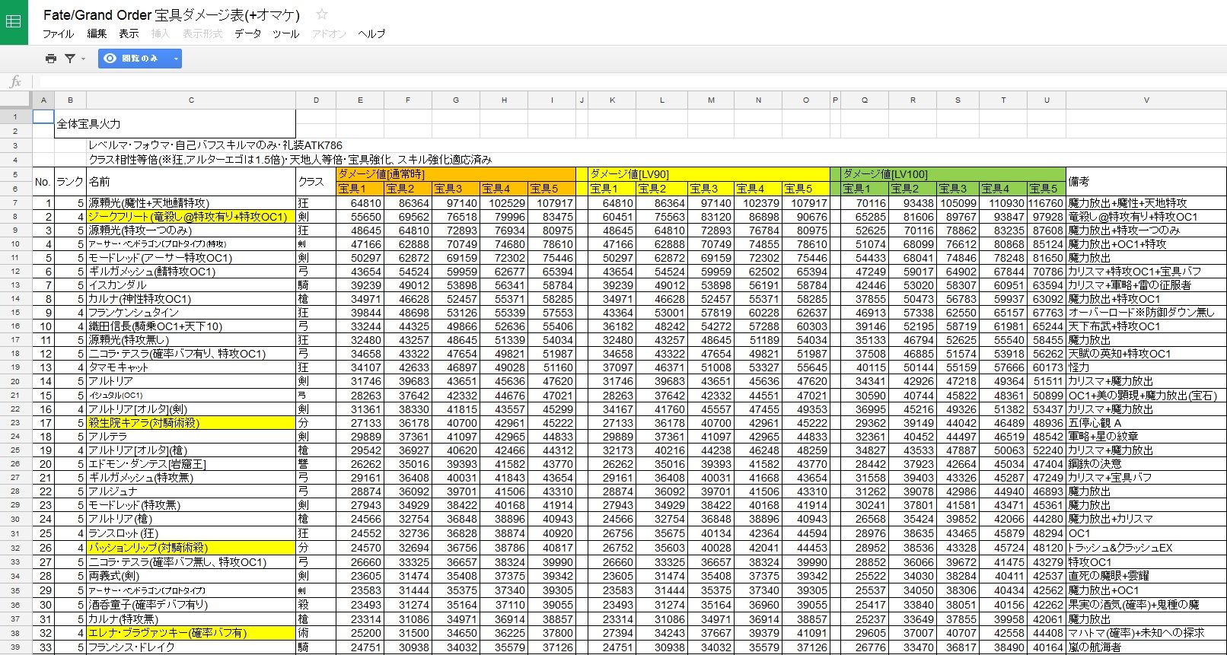Click the value 107917 under LV90 宝具5
1227x655 pixels.
(x=806, y=203)
